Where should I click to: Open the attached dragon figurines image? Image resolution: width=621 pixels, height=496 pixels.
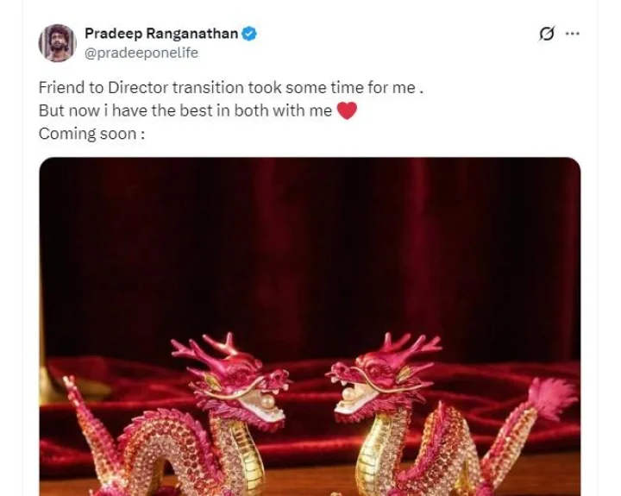tap(310, 326)
